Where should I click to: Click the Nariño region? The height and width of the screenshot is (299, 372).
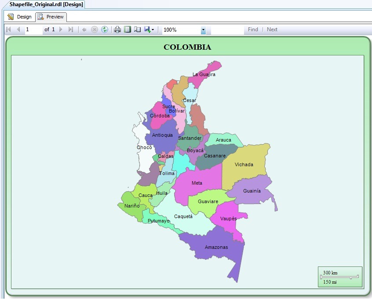point(132,206)
